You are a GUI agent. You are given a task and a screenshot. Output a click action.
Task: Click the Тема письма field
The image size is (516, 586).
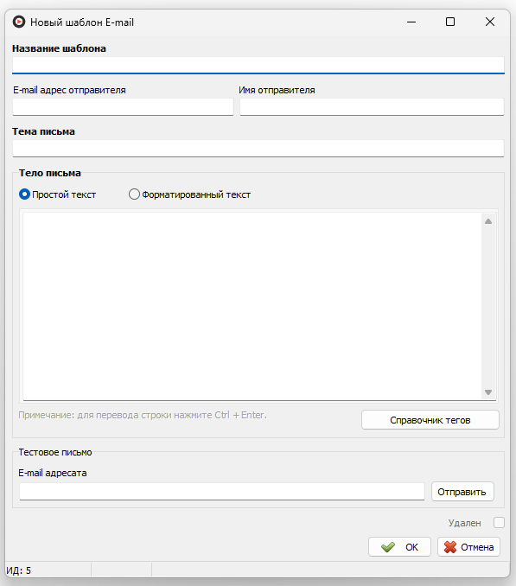coord(258,149)
